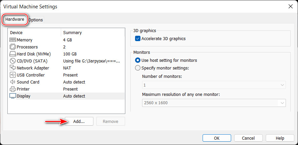298x145 pixels.
Task: Click the Printer device icon
Action: coord(13,89)
